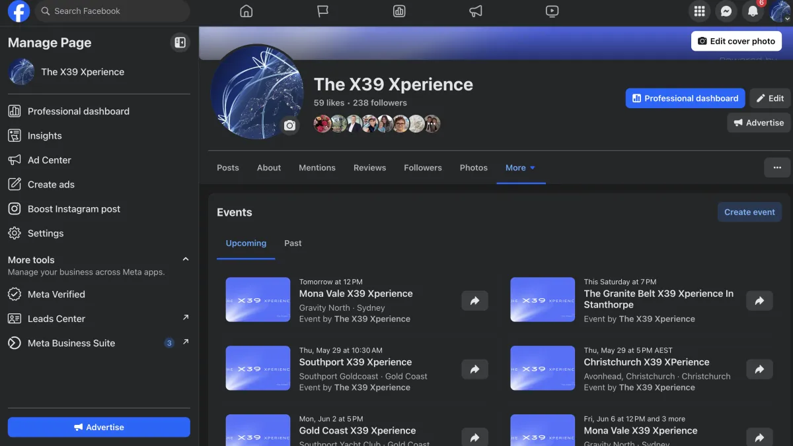Open the Home icon in top navigation

tap(246, 11)
